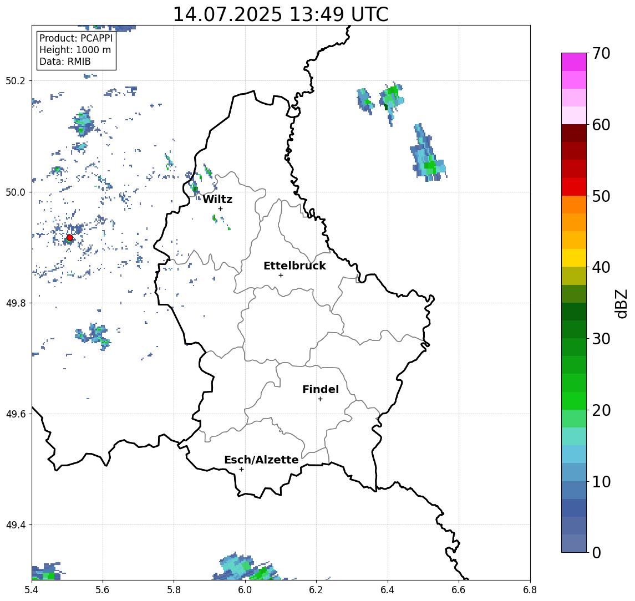Click the longitude tick label 5.6
This screenshot has width=635, height=601.
(103, 590)
